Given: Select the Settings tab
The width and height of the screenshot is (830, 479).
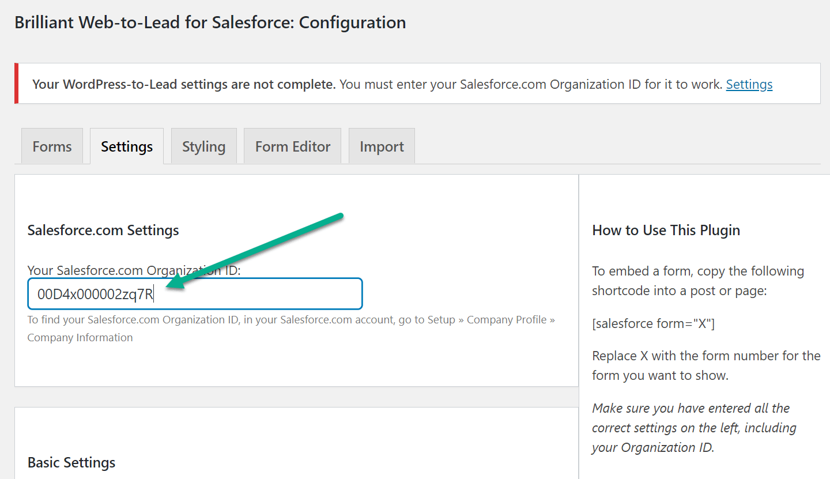Looking at the screenshot, I should coord(127,146).
